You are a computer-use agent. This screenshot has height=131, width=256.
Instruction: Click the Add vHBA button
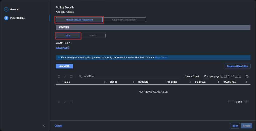tap(64, 66)
